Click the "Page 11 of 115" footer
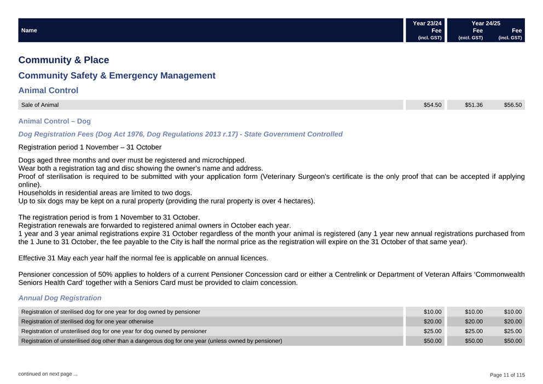This screenshot has height=384, width=543. [x=507, y=375]
